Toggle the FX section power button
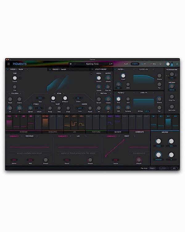The width and height of the screenshot is (185, 232). click(x=142, y=64)
